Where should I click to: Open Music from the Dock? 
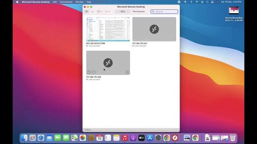(125, 138)
